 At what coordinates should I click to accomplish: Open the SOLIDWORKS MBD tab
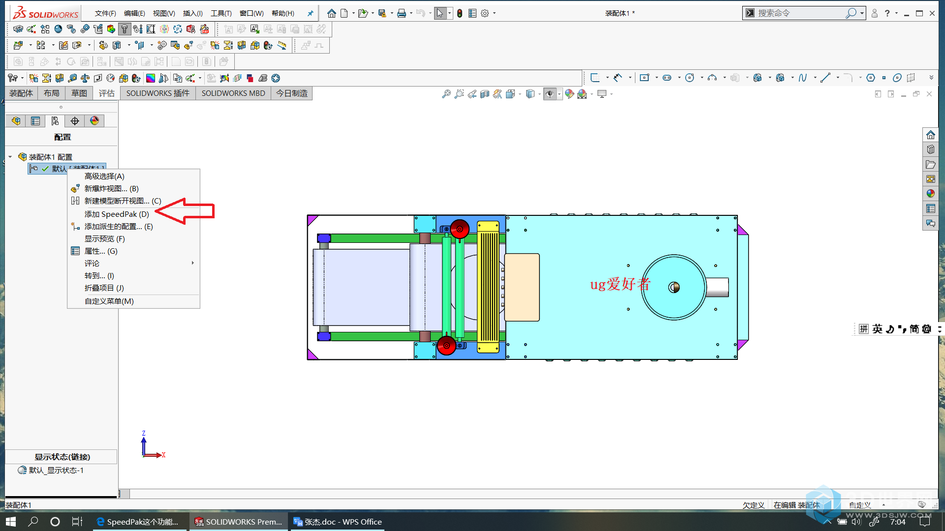click(x=233, y=93)
